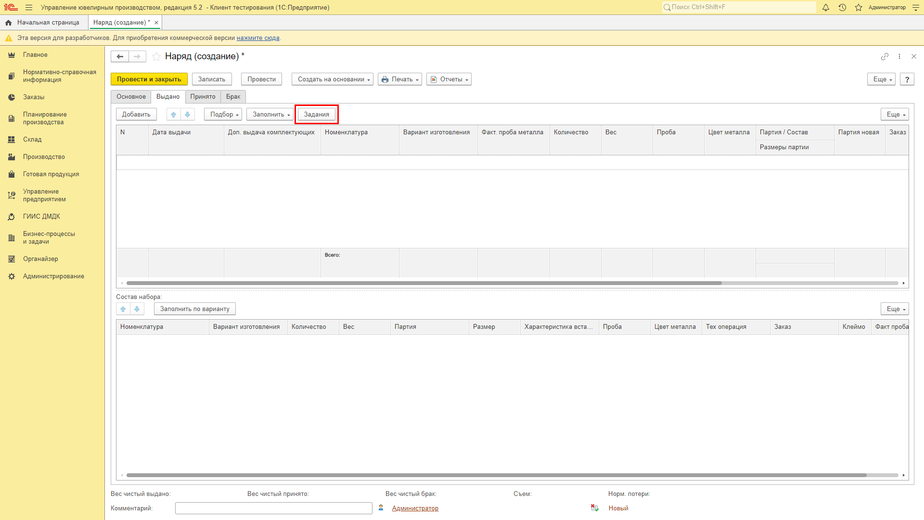The image size is (924, 520).
Task: Open the history clock icon
Action: tap(842, 7)
